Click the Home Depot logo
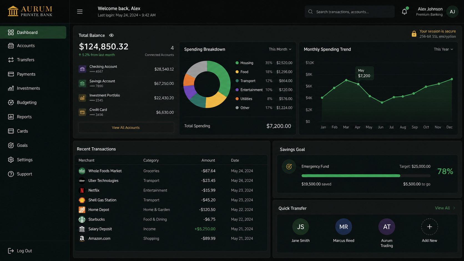Image resolution: width=464 pixels, height=261 pixels. 82,210
